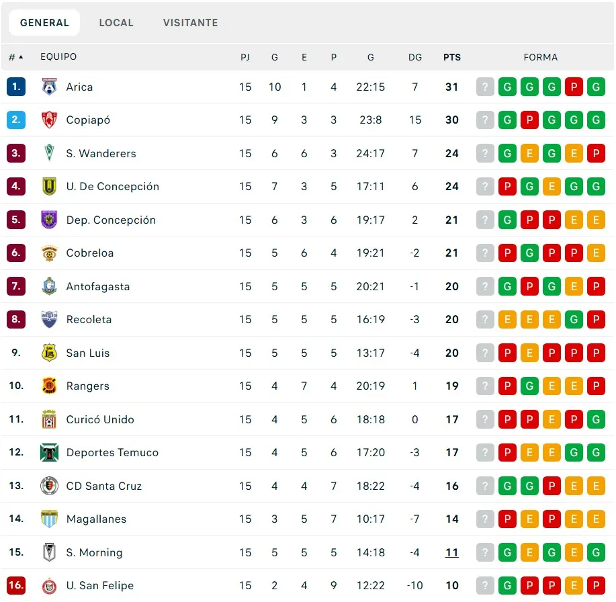The width and height of the screenshot is (616, 602).
Task: Switch to the VISITANTE tab
Action: coord(190,23)
